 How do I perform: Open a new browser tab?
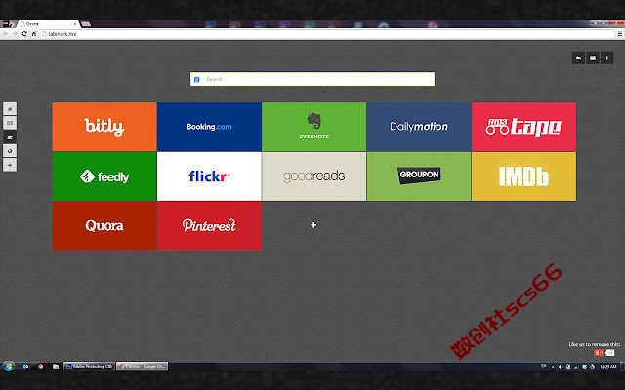[86, 24]
